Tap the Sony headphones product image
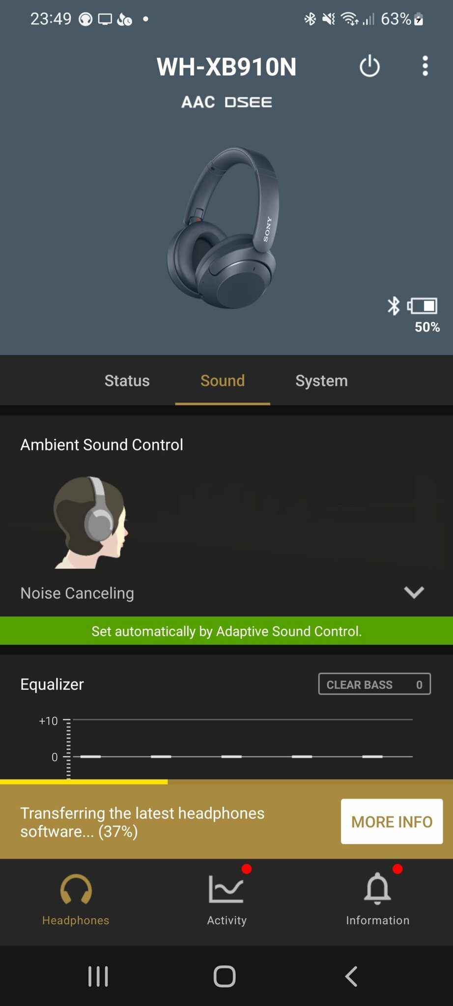 (224, 228)
